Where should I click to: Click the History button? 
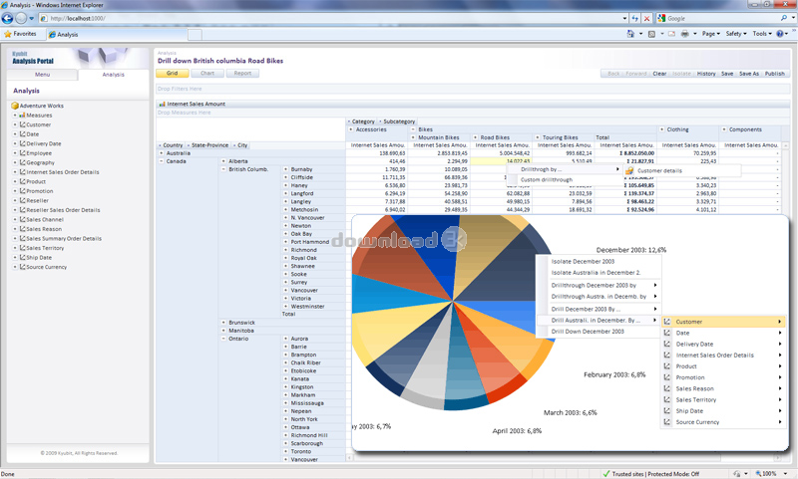tap(706, 74)
